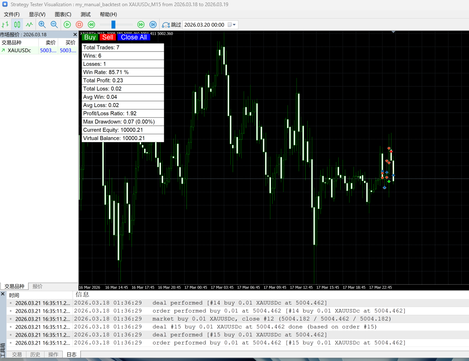Select log row 'deal performed [#15 buy 0.01'
This screenshot has height=361, width=469.
[238, 335]
